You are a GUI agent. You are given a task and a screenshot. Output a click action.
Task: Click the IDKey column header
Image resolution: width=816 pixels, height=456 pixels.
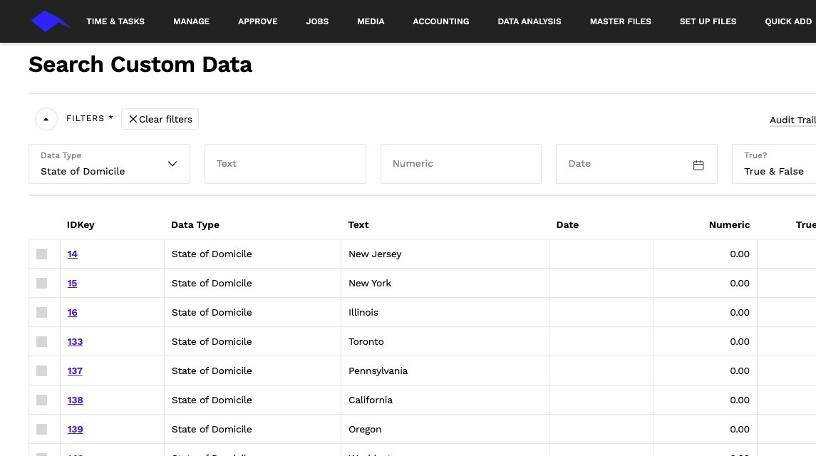(81, 225)
